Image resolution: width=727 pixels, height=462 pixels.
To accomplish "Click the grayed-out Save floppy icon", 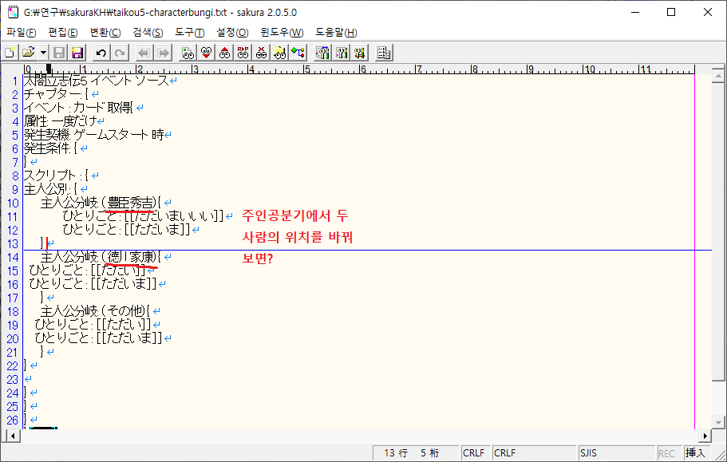I will coord(59,53).
